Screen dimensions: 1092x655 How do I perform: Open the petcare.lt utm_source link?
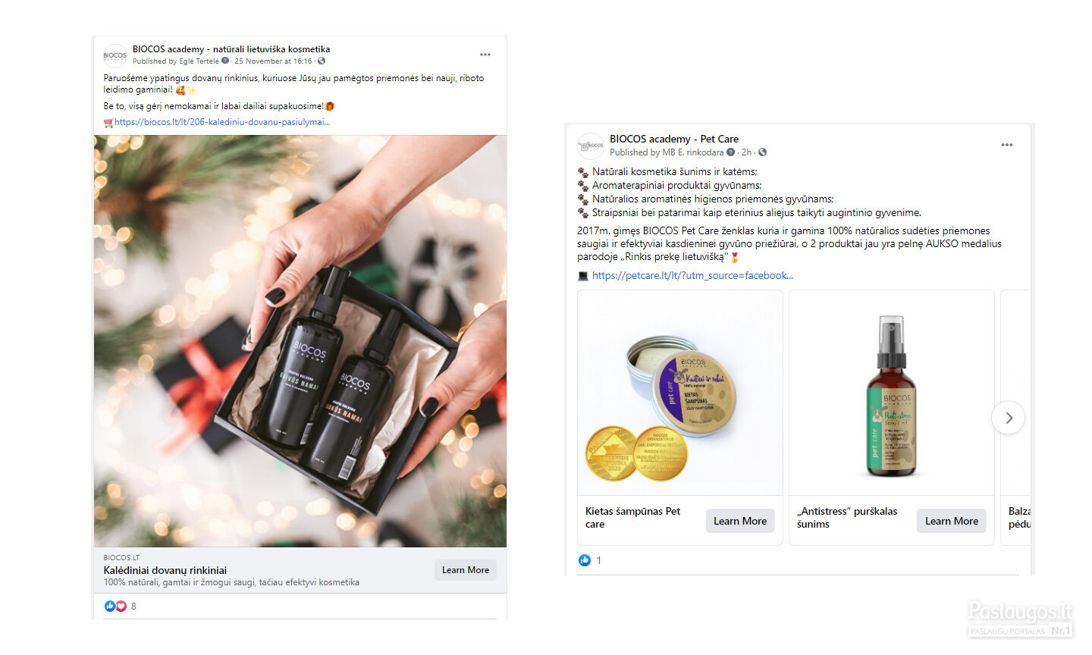click(x=692, y=276)
